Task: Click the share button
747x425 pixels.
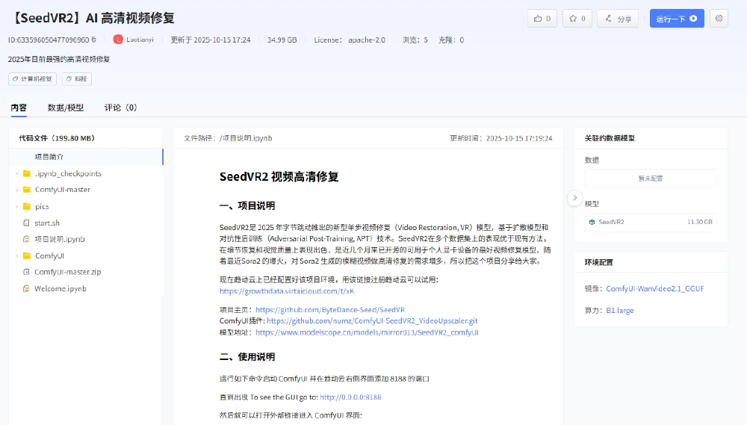Action: [618, 19]
